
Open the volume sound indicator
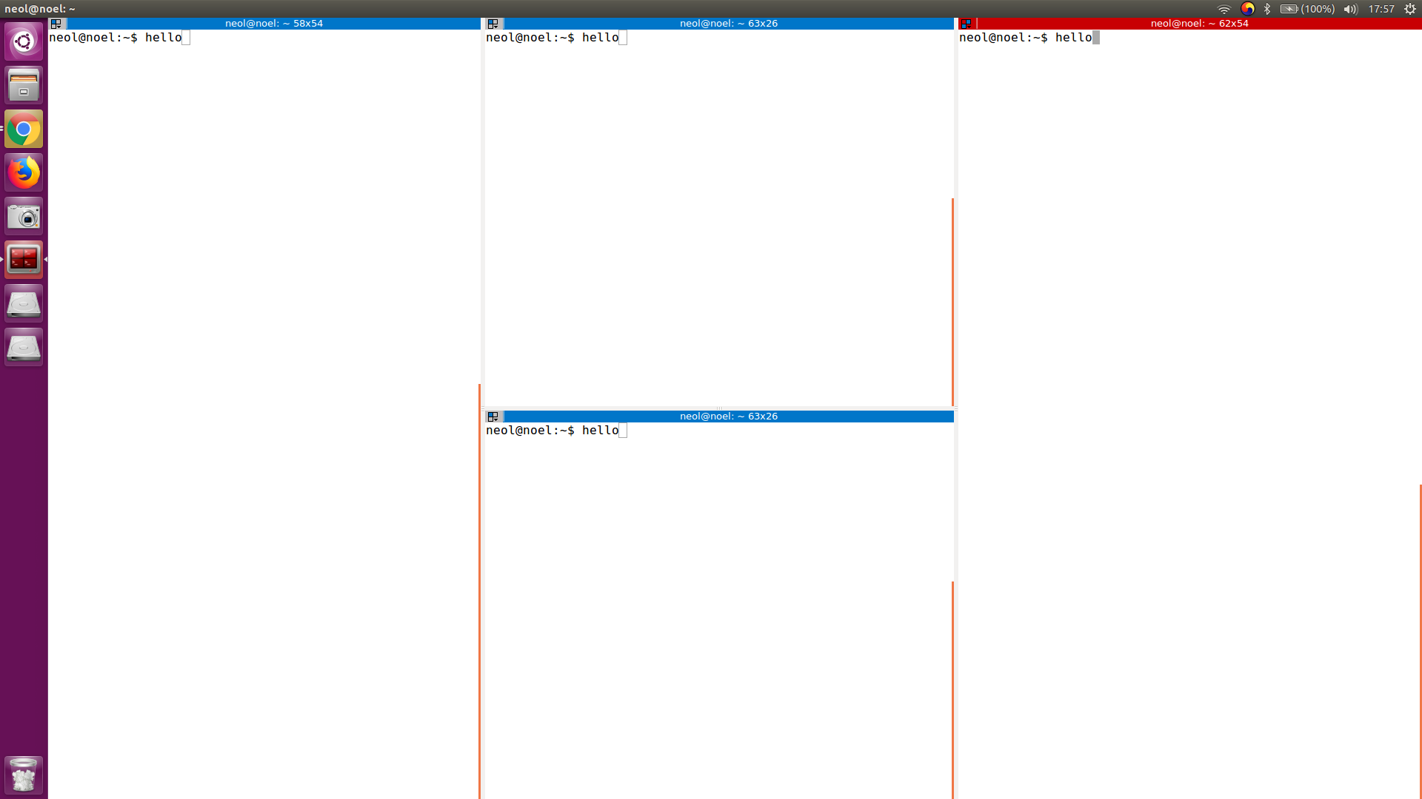(x=1350, y=9)
